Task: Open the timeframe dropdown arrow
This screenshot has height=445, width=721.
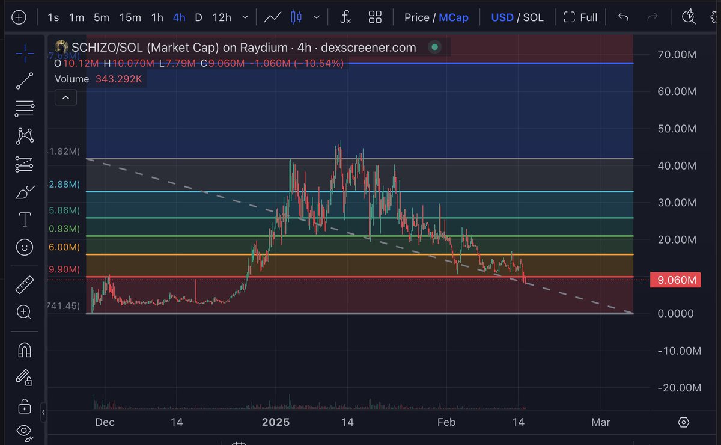Action: 245,17
